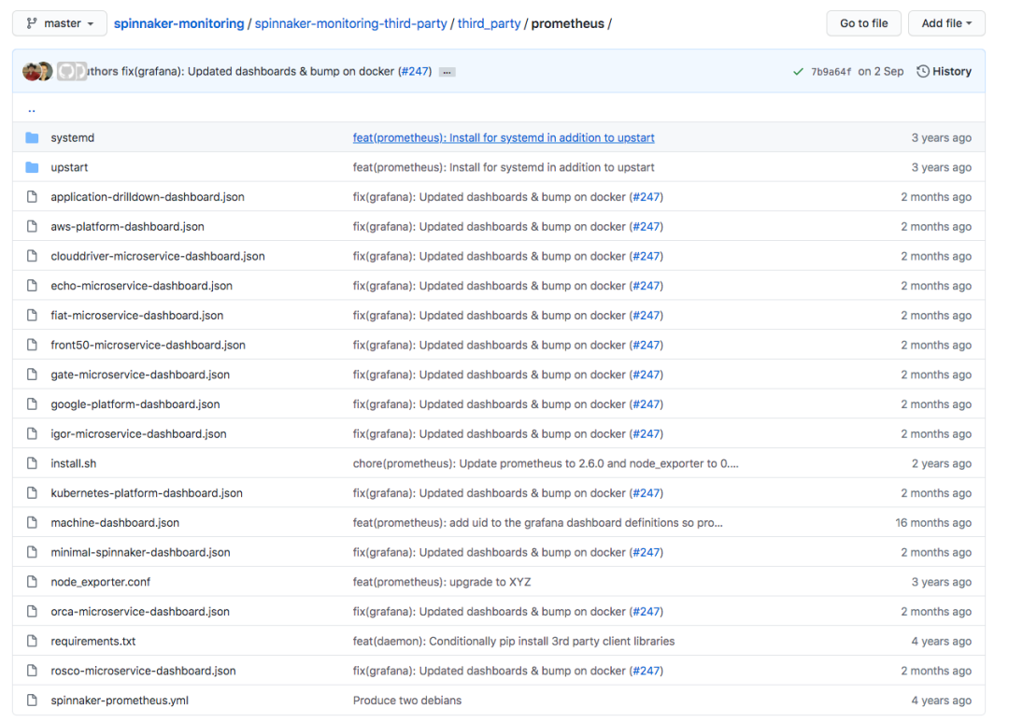Open systemd row commit message link
The width and height of the screenshot is (1009, 722).
point(504,137)
